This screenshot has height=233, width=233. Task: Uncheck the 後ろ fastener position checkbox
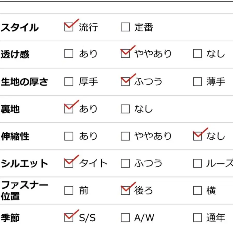(125, 191)
